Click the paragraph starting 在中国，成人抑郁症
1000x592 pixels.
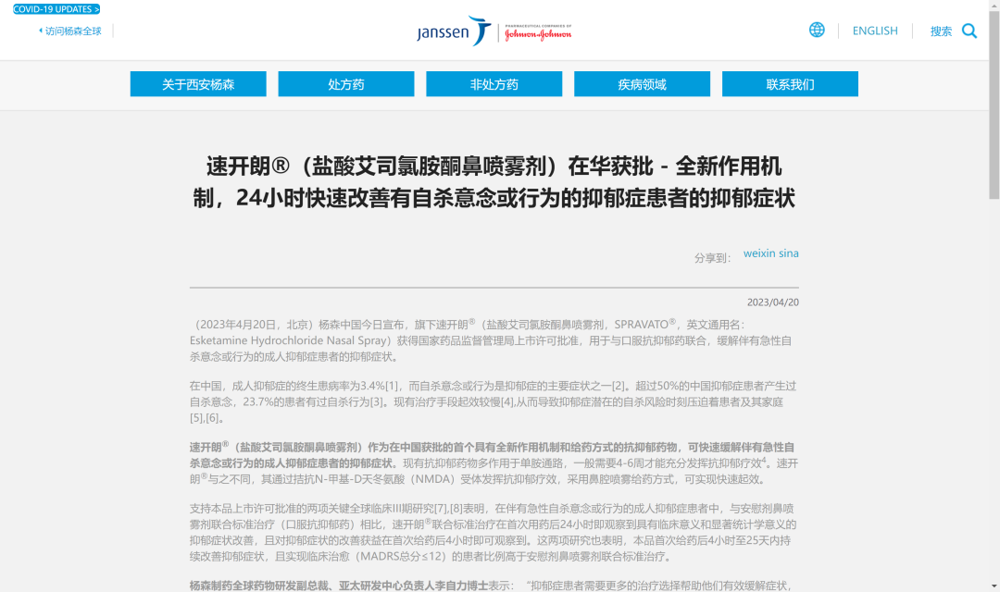point(494,401)
